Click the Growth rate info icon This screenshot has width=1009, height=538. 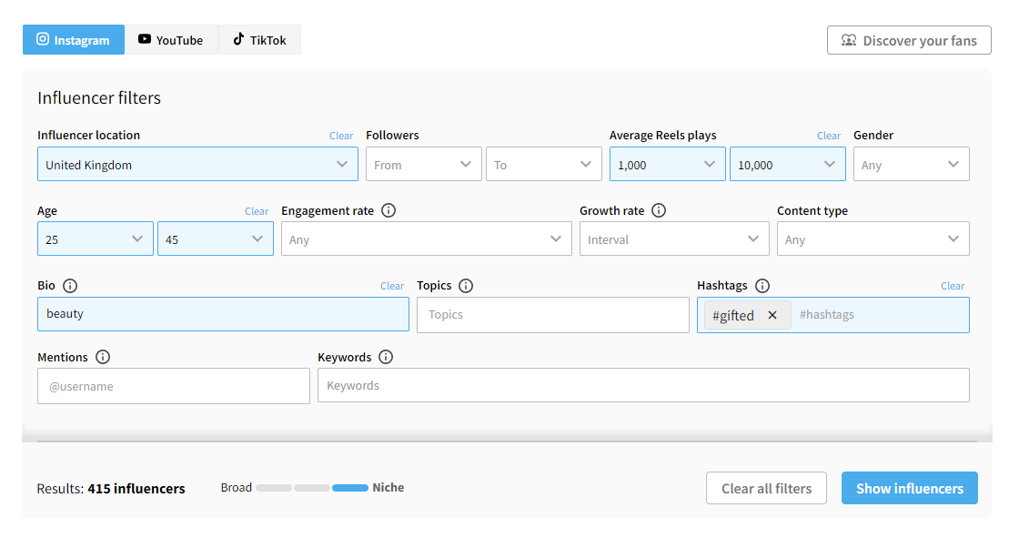point(659,210)
